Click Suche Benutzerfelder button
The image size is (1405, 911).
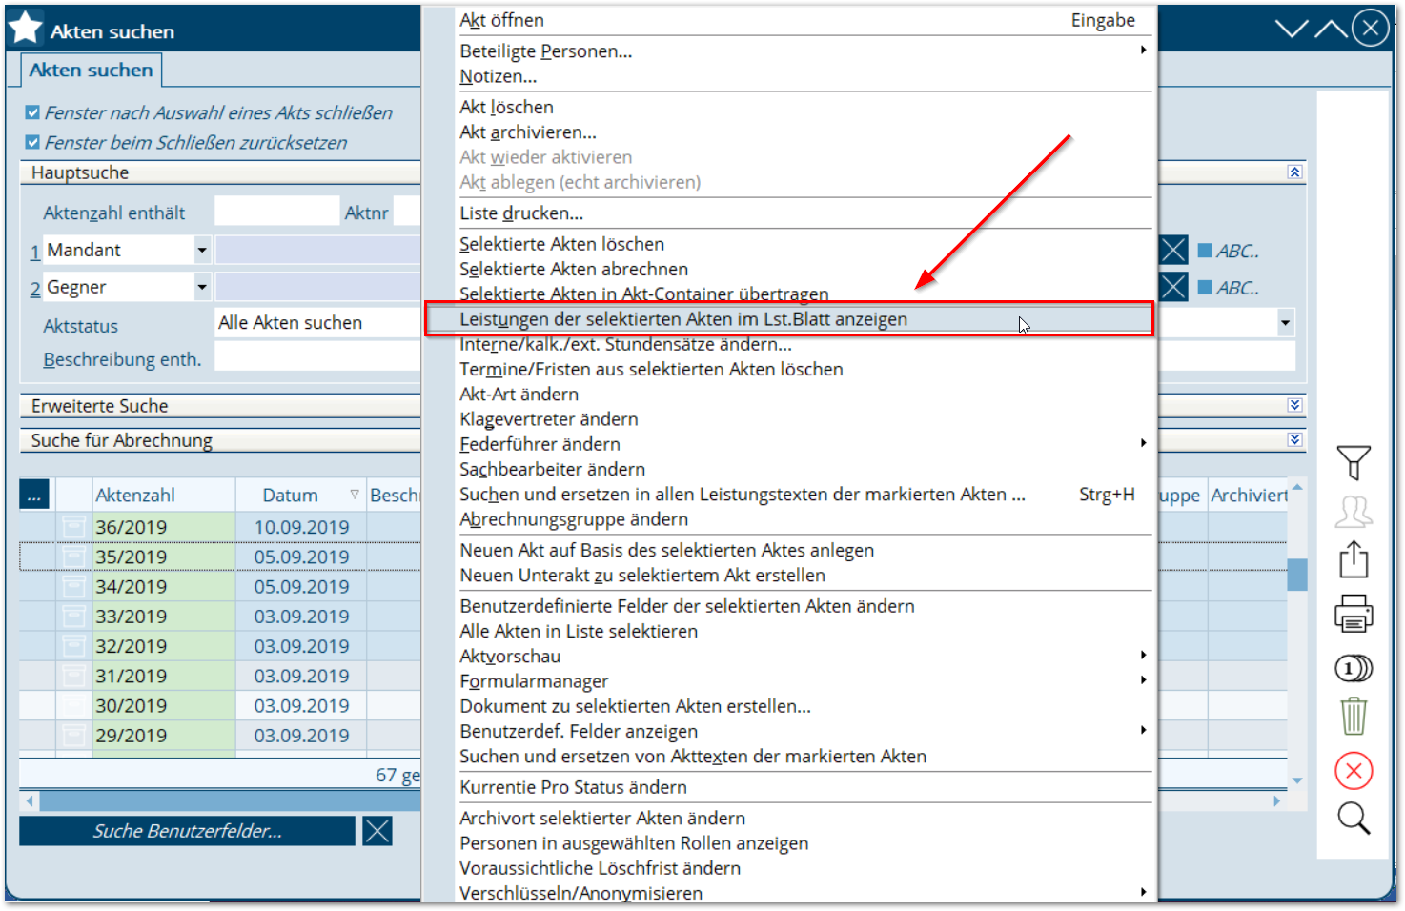coord(187,831)
